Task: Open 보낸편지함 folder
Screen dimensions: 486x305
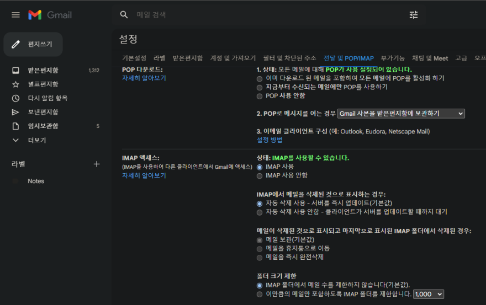Action: (x=43, y=112)
